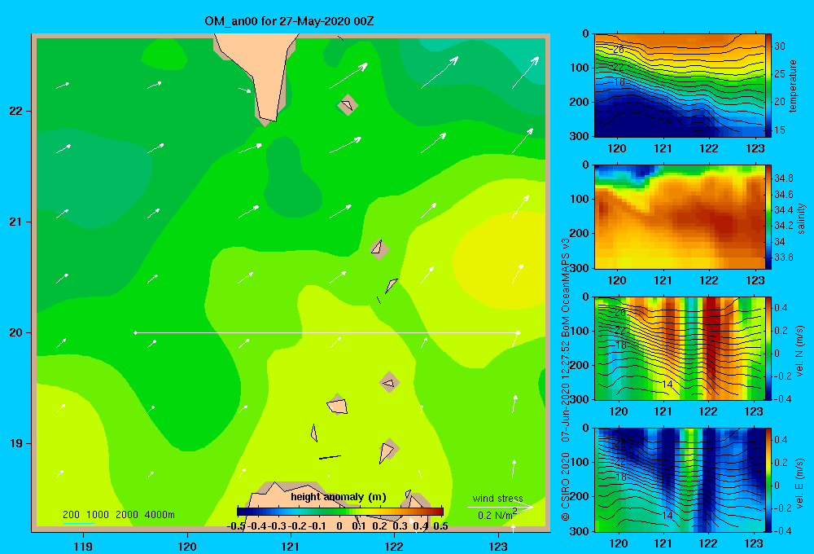Click longitude label 123 under main map
This screenshot has height=554, width=814.
[498, 546]
